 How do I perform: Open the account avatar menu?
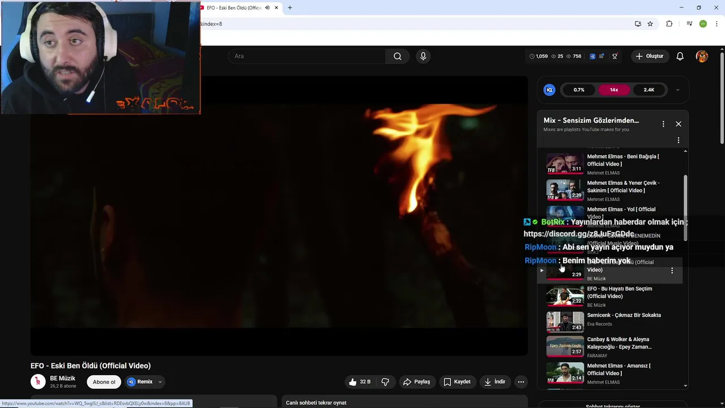pyautogui.click(x=702, y=56)
